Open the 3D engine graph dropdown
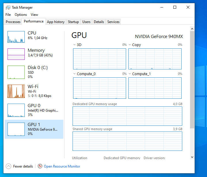This screenshot has height=177, width=207. point(75,45)
